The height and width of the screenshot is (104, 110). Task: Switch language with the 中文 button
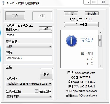point(71,13)
